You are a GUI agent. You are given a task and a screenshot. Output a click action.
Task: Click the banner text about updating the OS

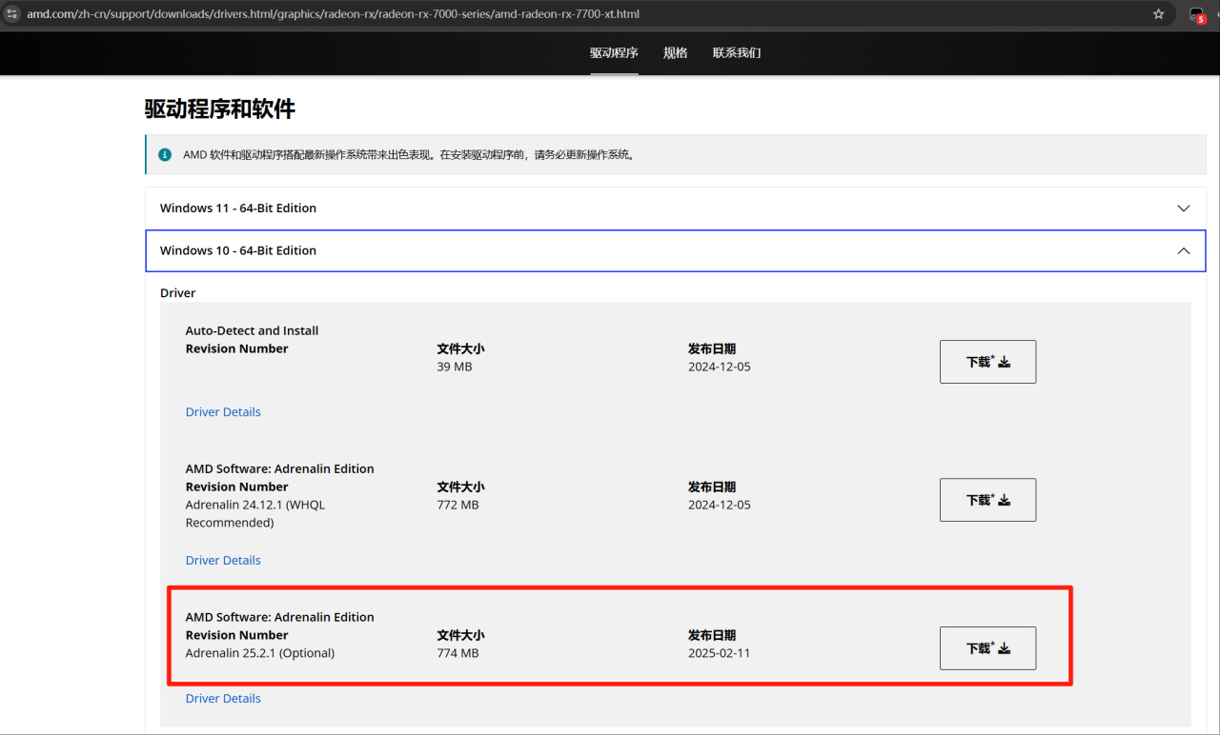tap(409, 154)
